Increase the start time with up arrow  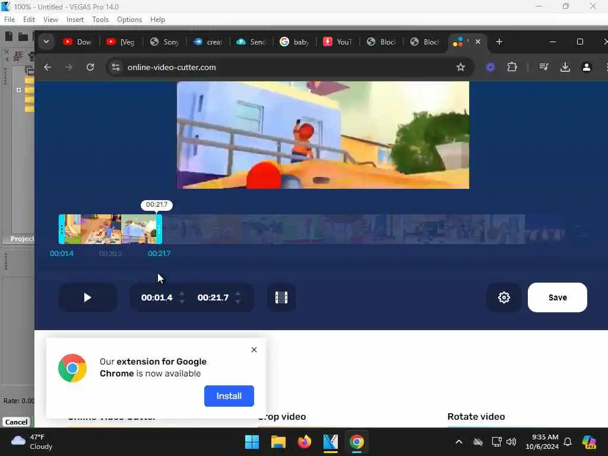pyautogui.click(x=182, y=293)
